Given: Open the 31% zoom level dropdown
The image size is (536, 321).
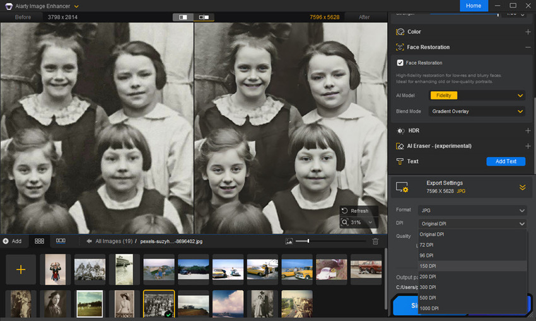Looking at the screenshot, I should click(x=370, y=222).
